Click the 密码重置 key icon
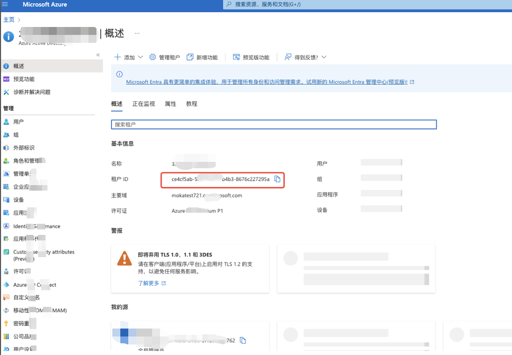Screen dimensions: 512x355 pos(6,323)
